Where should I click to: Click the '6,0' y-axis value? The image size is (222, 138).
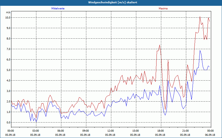[x=9, y=60]
